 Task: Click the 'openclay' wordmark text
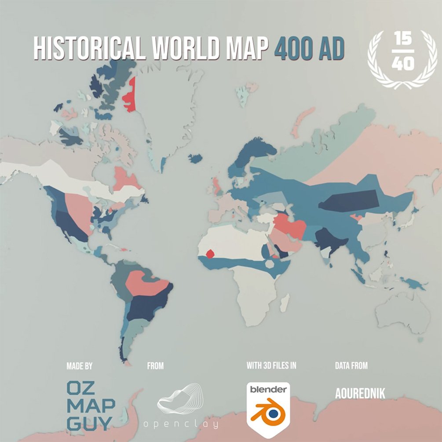pos(181,424)
